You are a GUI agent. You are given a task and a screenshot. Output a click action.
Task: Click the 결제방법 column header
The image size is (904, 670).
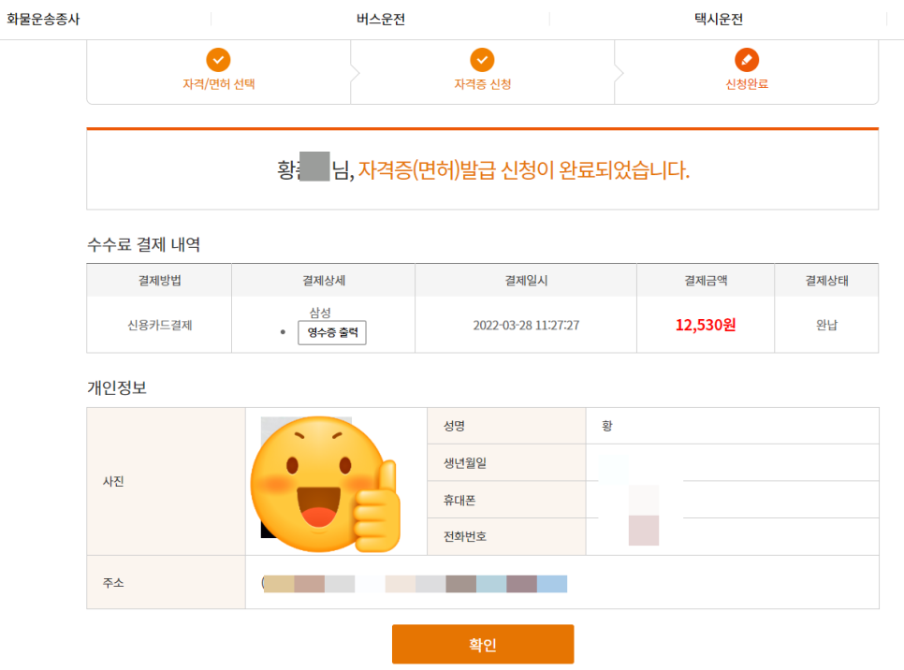pos(160,281)
